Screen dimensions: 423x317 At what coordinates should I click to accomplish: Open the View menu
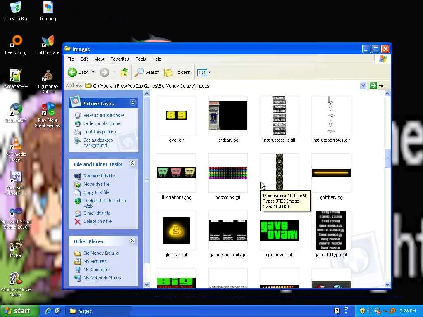click(x=99, y=59)
